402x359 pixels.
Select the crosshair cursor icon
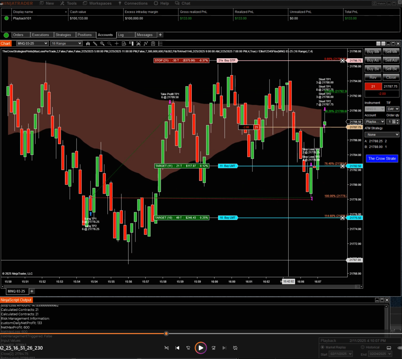117,44
